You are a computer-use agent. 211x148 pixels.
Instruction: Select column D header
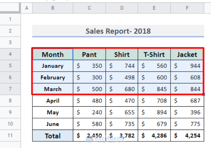122,8
